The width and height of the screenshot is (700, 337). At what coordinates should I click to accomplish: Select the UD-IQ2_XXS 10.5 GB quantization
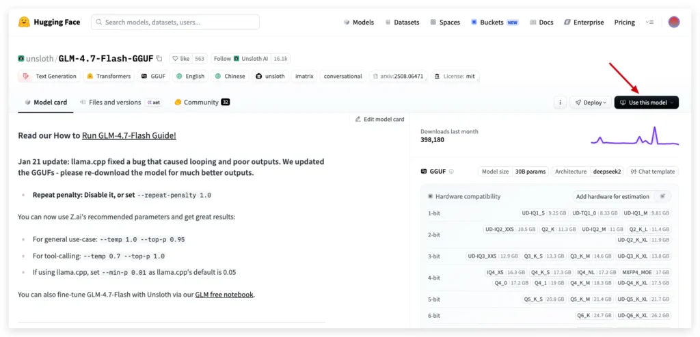[510, 229]
